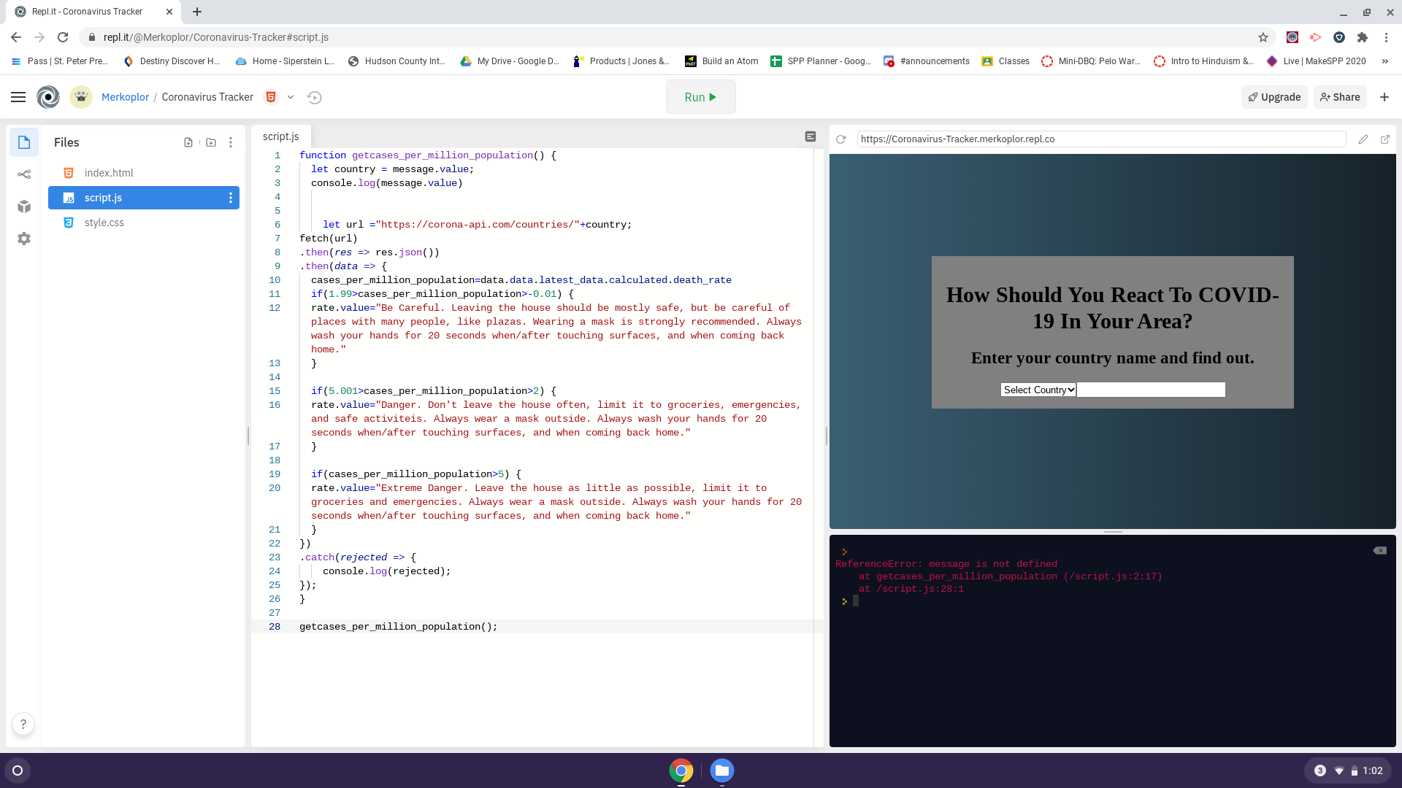Open script.js three-dot options menu
Image resolution: width=1402 pixels, height=788 pixels.
(231, 198)
